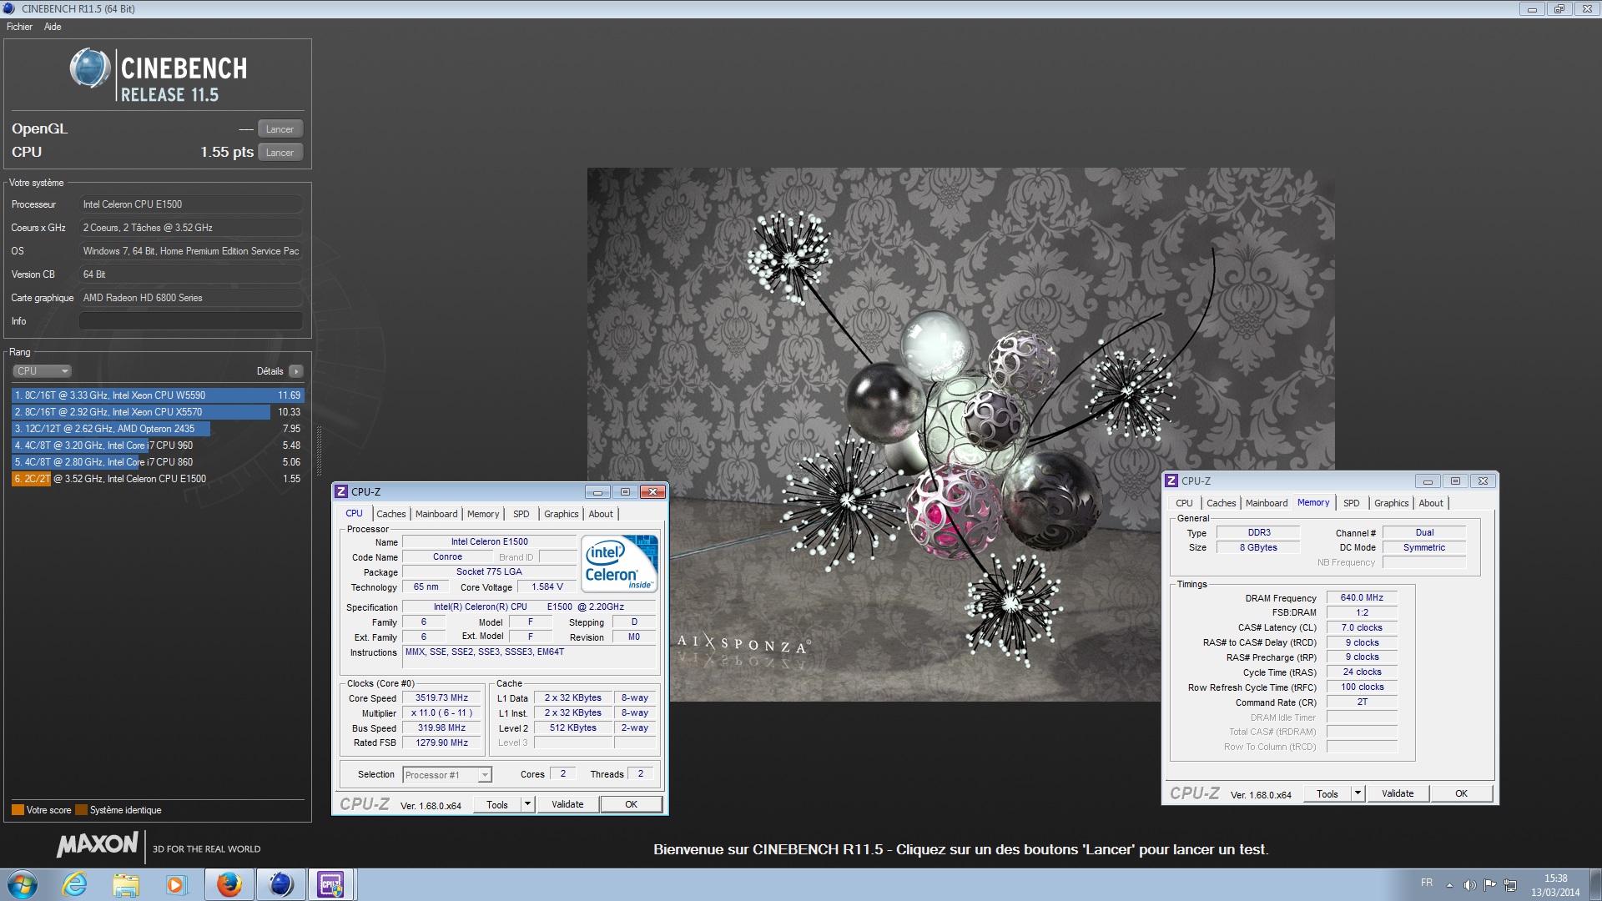Image resolution: width=1602 pixels, height=901 pixels.
Task: Click the Memory Type DDR3 value
Action: [x=1259, y=533]
